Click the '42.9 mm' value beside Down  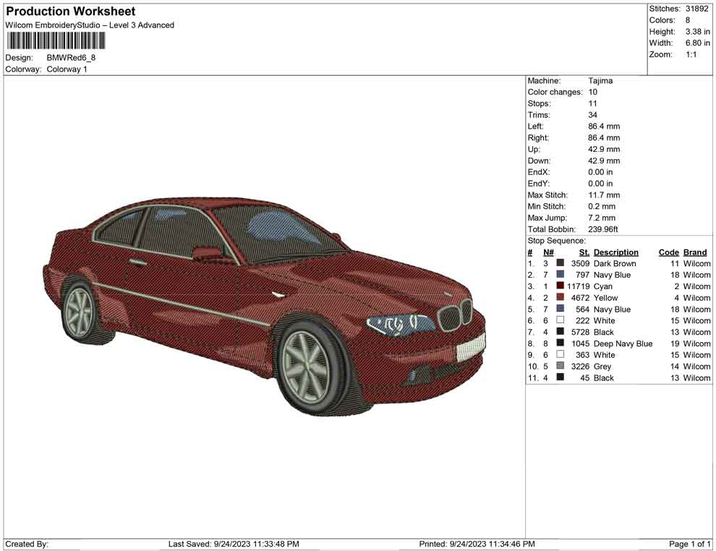(604, 161)
